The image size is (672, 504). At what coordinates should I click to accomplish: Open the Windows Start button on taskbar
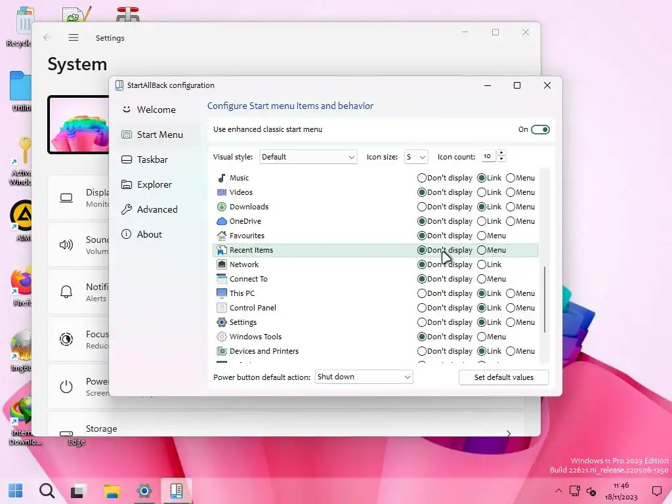click(x=16, y=491)
